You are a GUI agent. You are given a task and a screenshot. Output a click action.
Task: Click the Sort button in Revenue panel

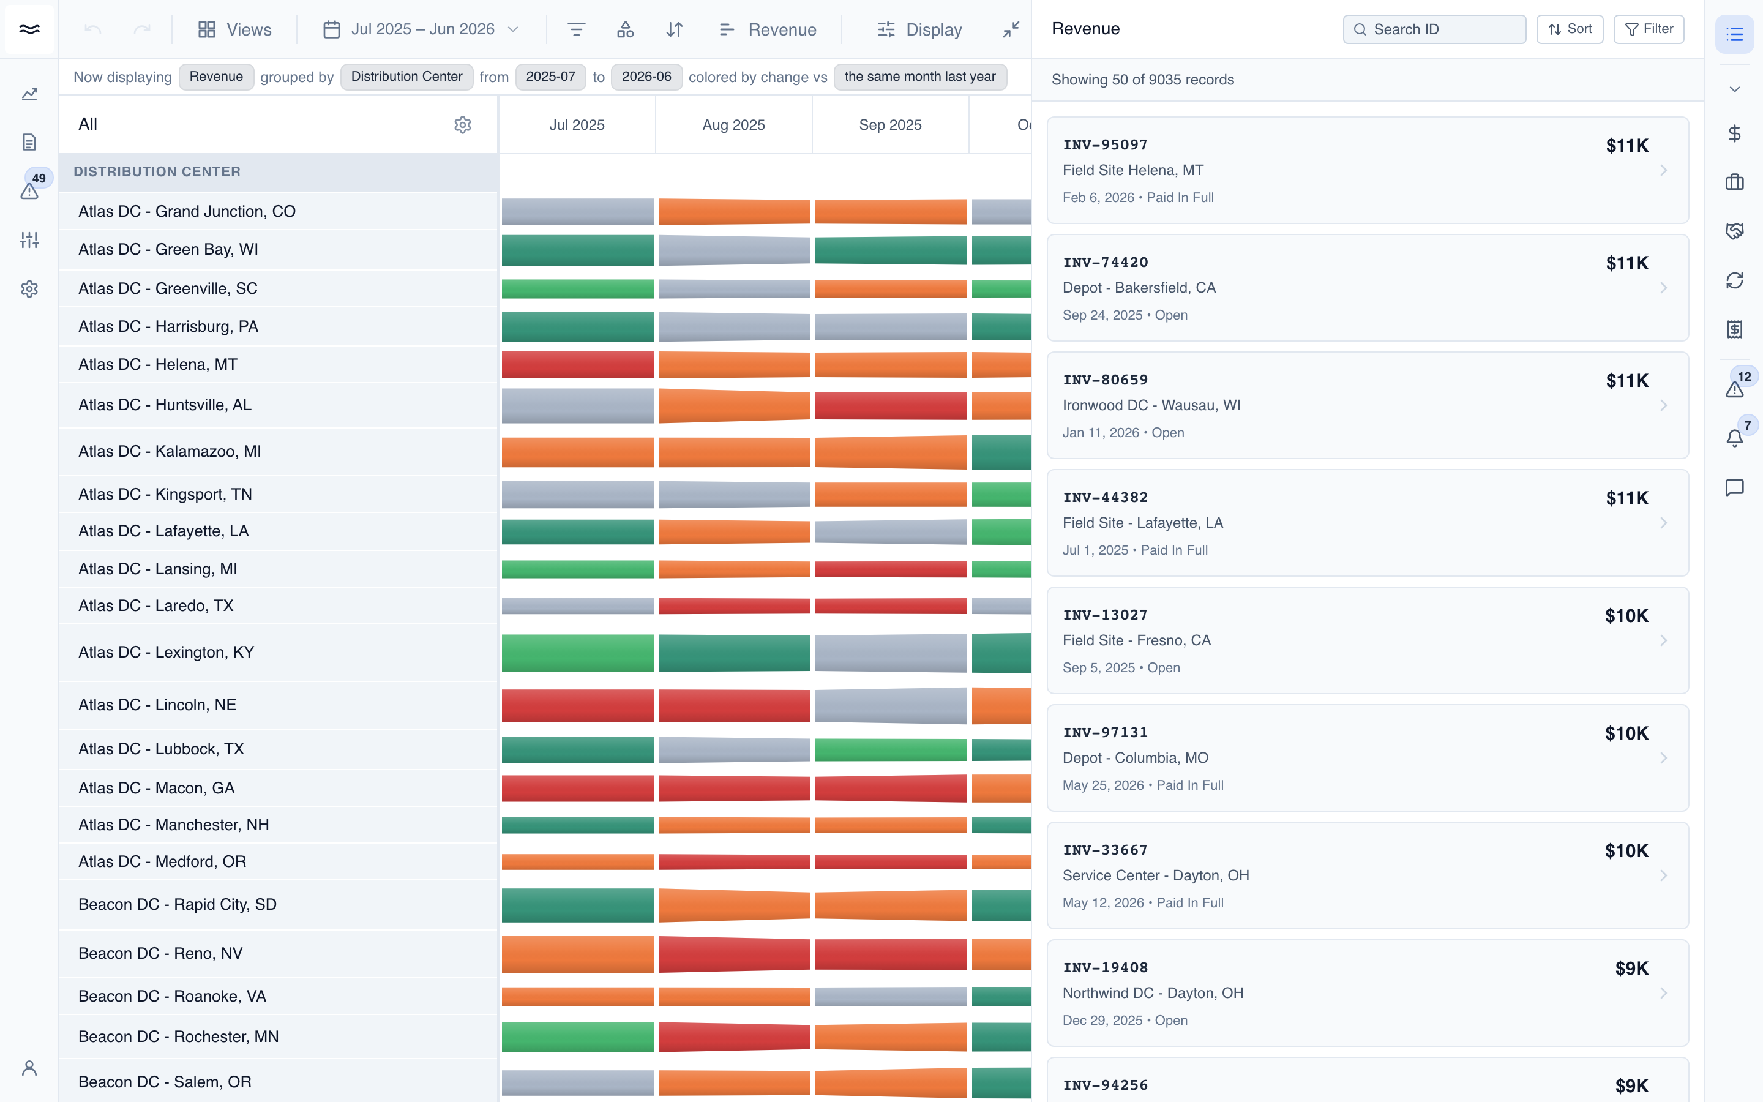1570,29
